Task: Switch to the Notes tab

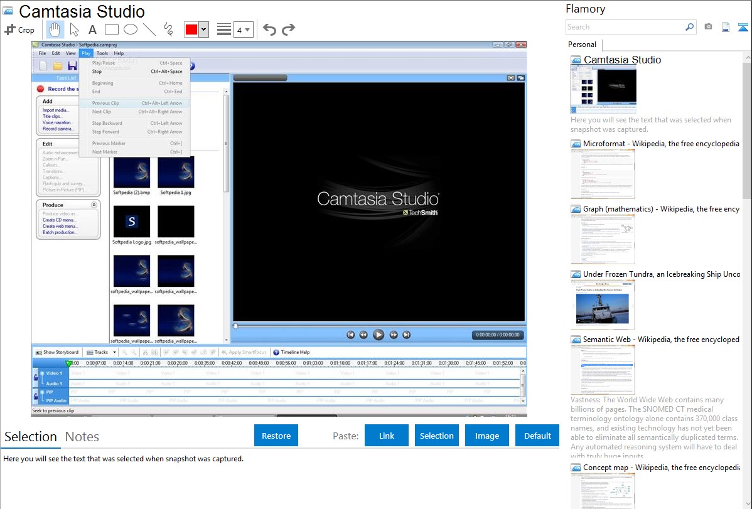Action: 82,437
